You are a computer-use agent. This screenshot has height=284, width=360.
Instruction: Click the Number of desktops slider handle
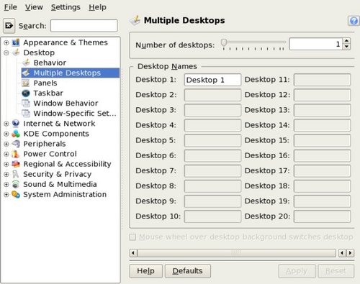point(224,42)
